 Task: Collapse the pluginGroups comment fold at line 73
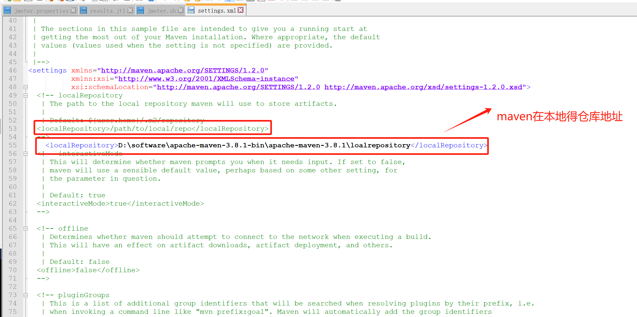tap(26, 295)
